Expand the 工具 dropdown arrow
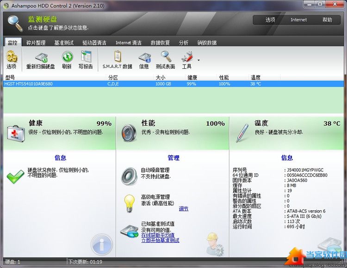347x268 pixels. tap(198, 60)
